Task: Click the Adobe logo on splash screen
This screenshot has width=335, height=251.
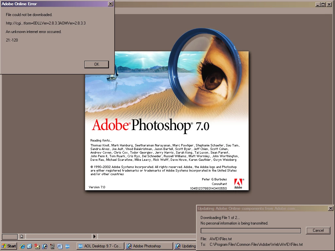Action: coord(238,184)
